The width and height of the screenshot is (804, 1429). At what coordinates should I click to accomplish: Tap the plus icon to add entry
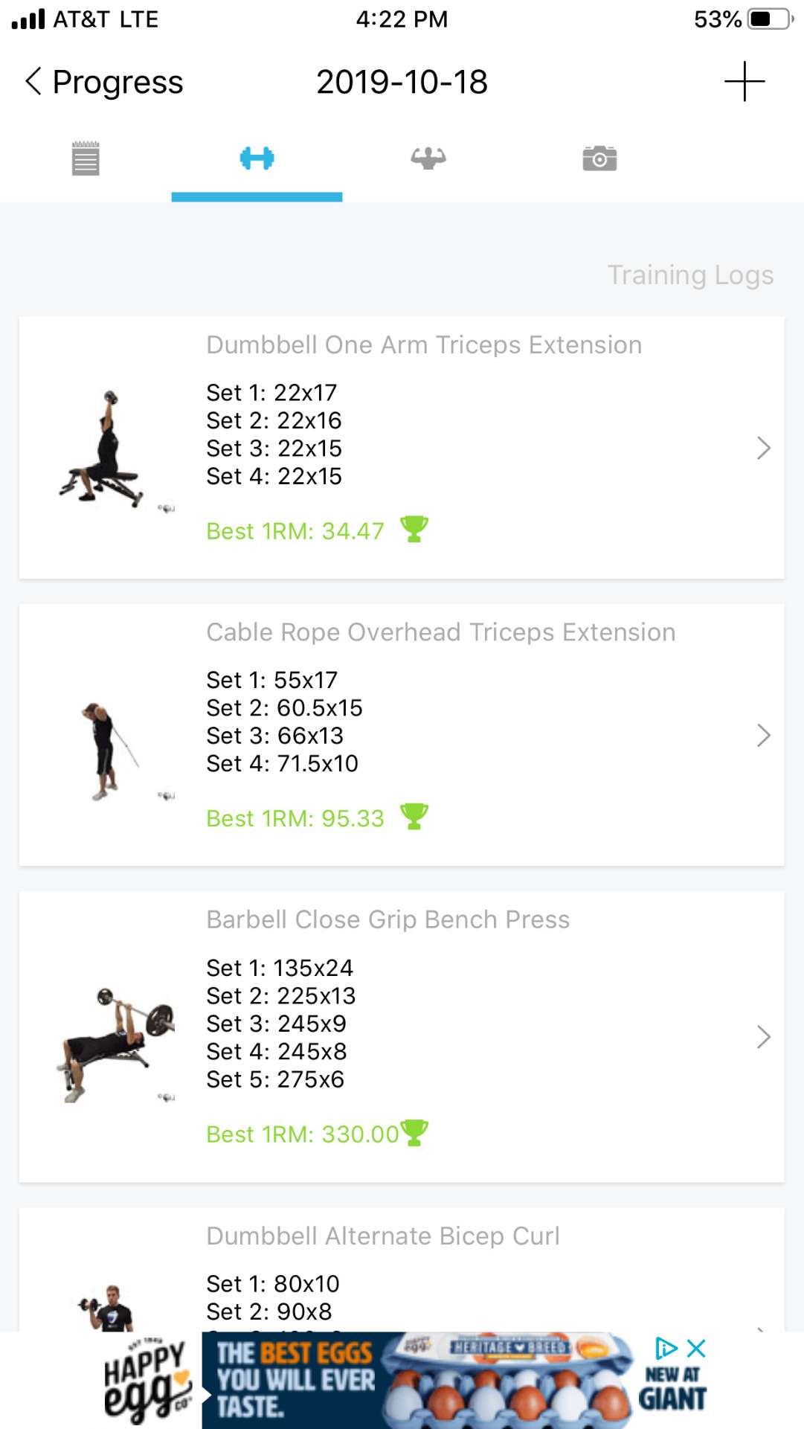pos(744,82)
